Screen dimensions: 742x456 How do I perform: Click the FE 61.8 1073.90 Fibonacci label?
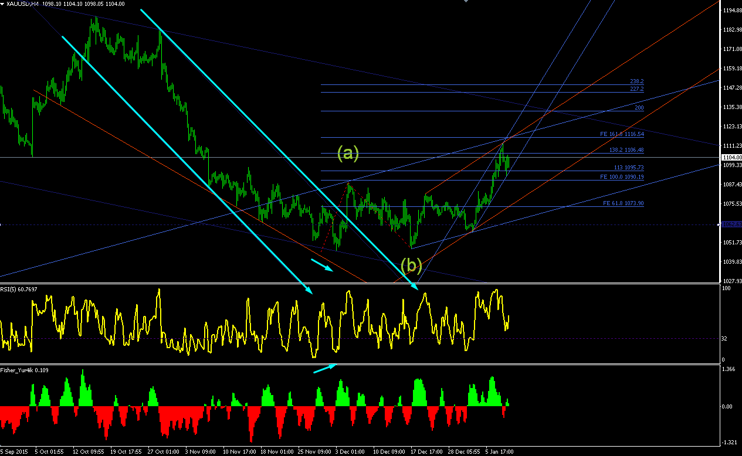623,203
